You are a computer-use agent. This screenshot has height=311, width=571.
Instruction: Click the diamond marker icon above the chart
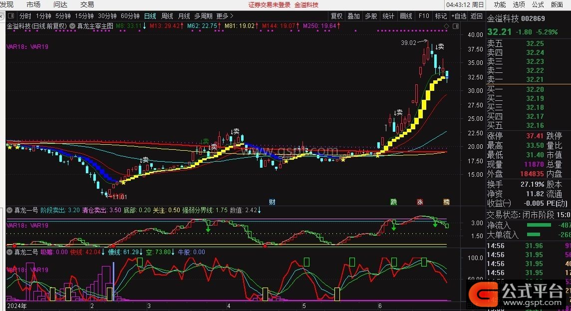pos(446,26)
